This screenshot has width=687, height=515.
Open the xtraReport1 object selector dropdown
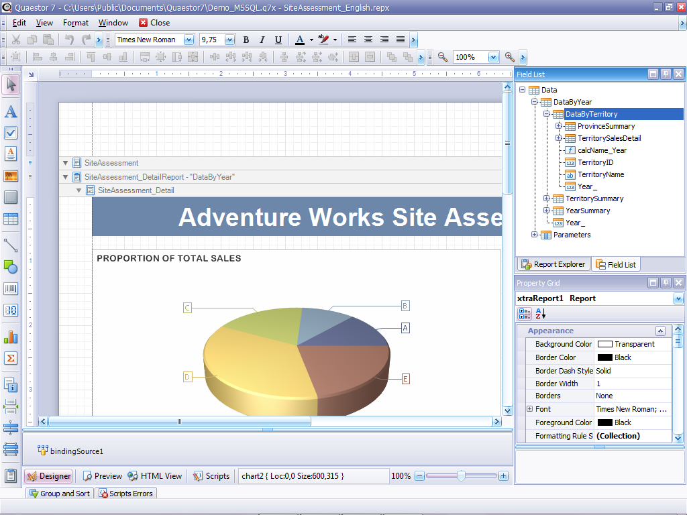(x=678, y=298)
